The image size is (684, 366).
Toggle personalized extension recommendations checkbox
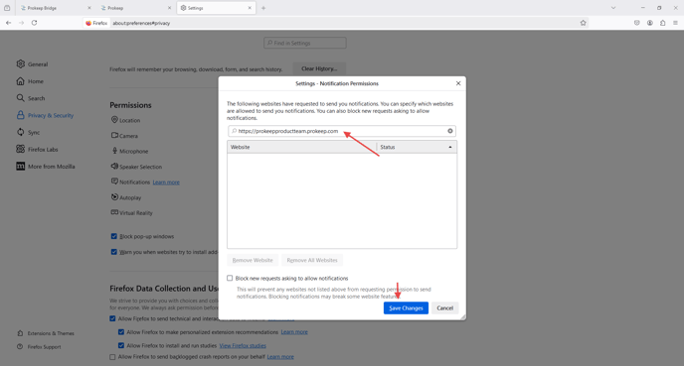tap(121, 332)
